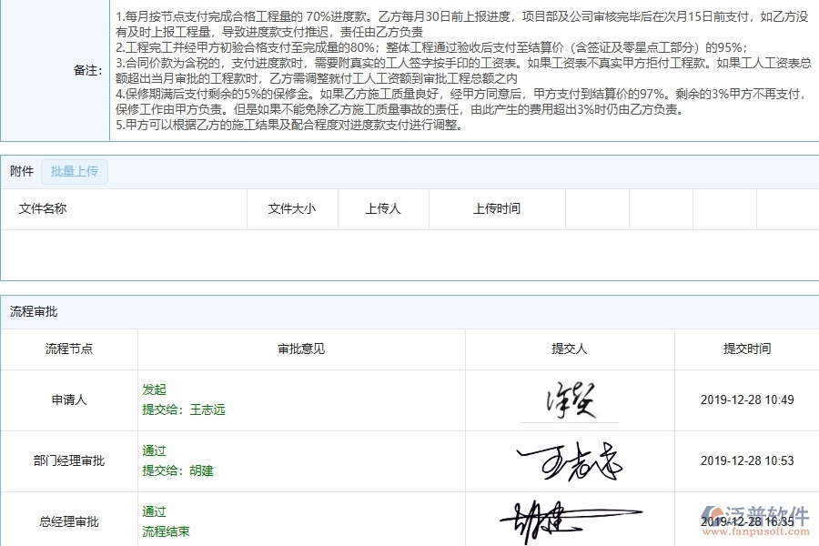This screenshot has width=819, height=546.
Task: Select the 流程审批 approval flow section header
Action: [30, 310]
